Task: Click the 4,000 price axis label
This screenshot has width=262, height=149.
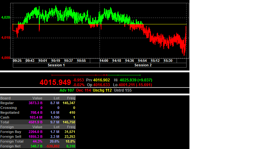Action: [x=6, y=58]
